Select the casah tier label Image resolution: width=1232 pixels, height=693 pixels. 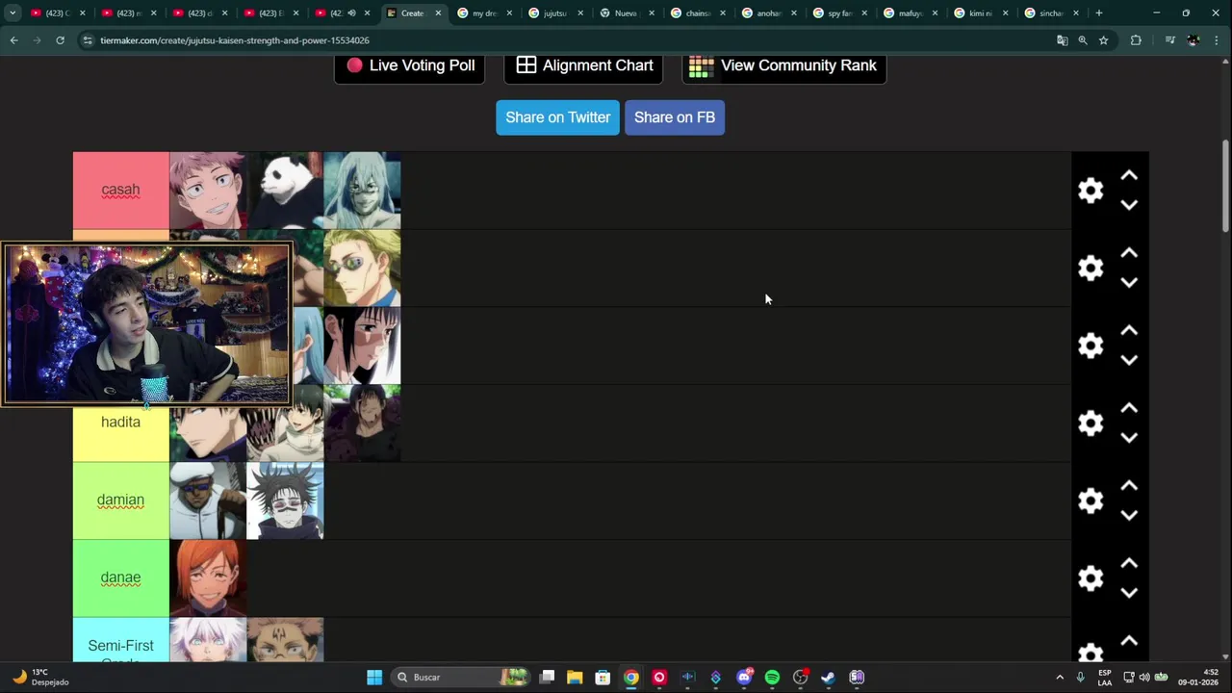[120, 191]
